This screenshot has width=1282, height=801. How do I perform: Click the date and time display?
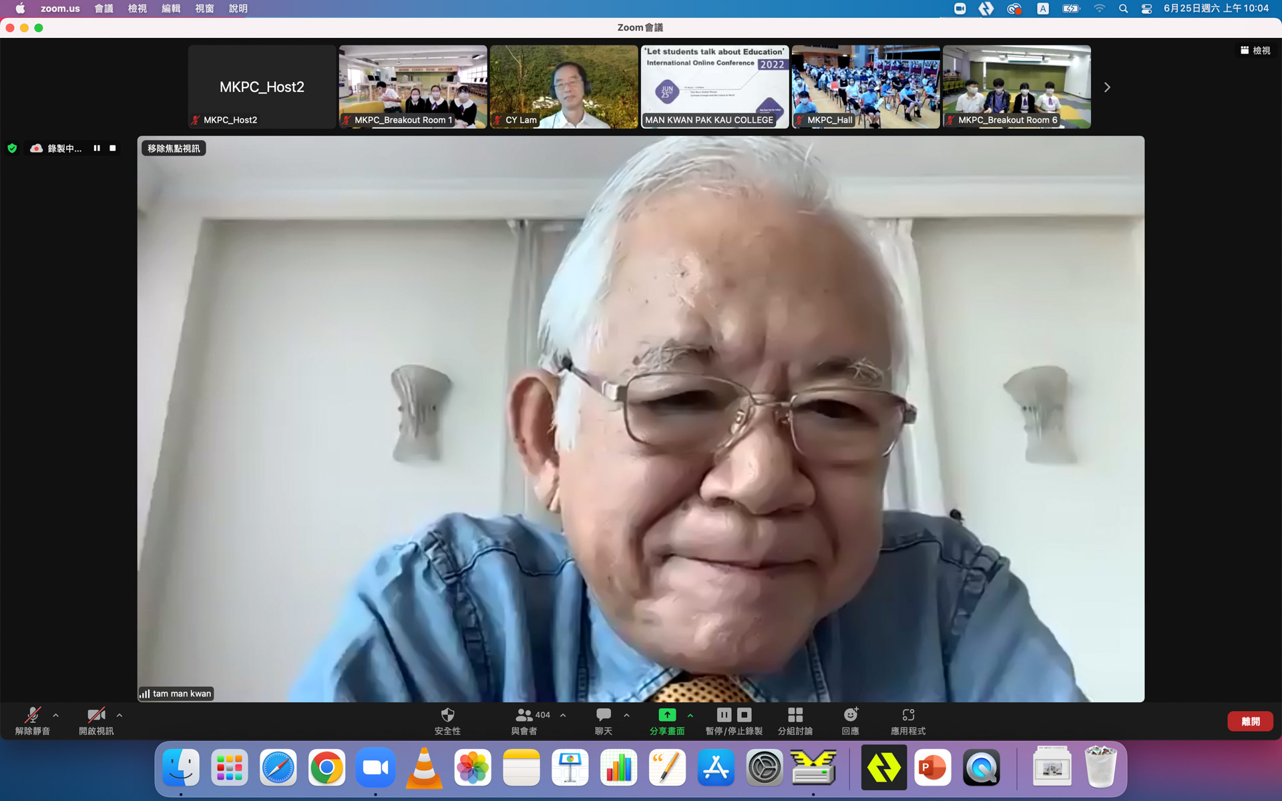[x=1216, y=9]
